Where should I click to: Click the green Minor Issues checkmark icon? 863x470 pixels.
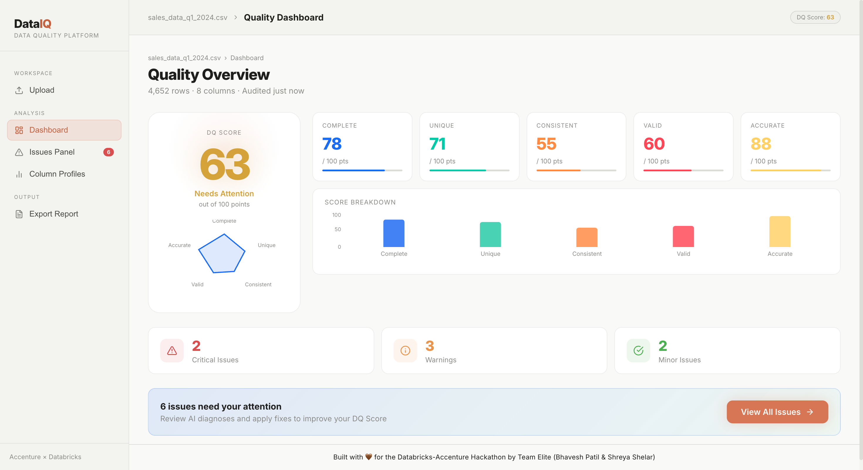coord(638,351)
